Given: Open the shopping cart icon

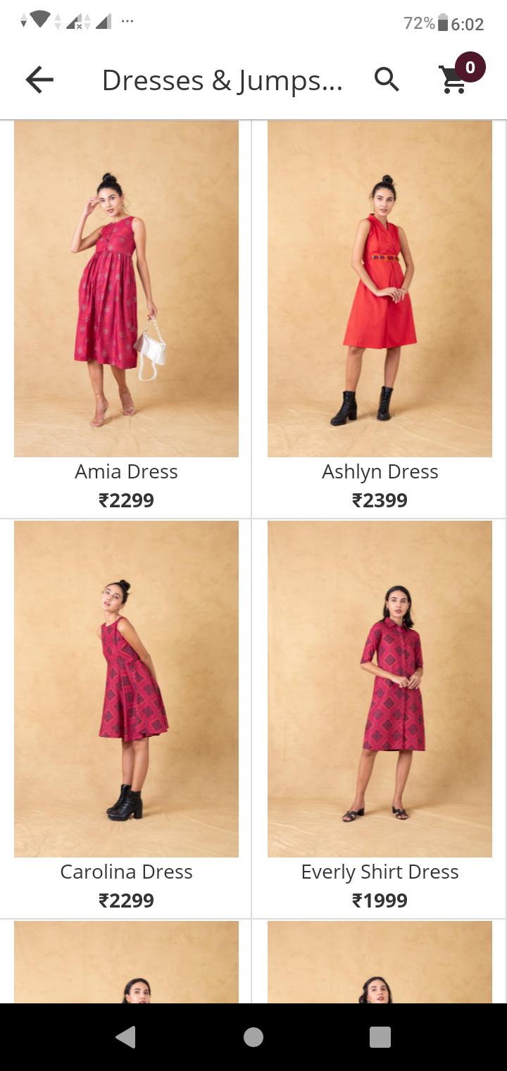Looking at the screenshot, I should [x=453, y=80].
